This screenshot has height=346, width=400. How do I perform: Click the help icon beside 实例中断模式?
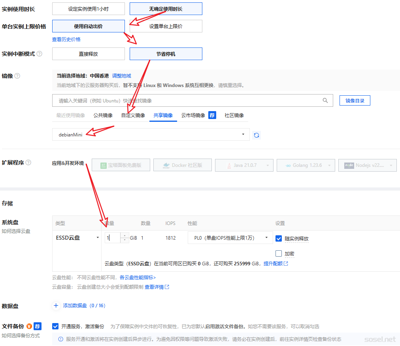(x=40, y=54)
